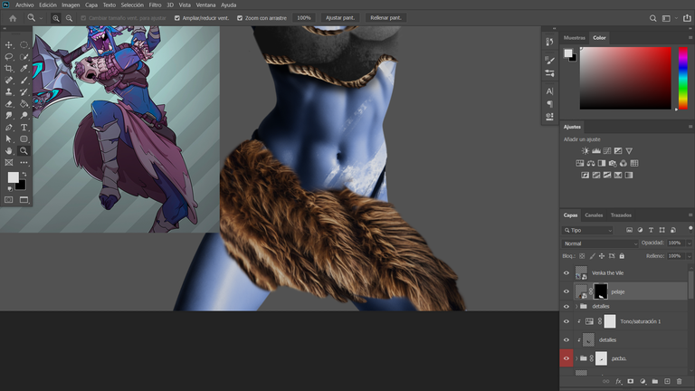Toggle lock all for the layer

point(622,256)
